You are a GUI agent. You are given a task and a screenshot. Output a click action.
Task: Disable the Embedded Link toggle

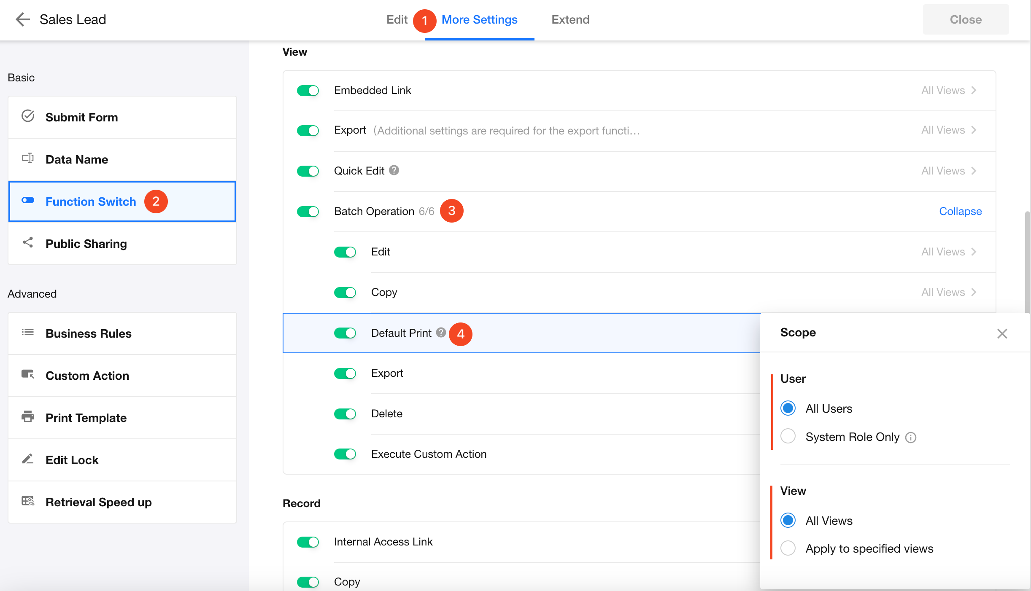pyautogui.click(x=308, y=91)
